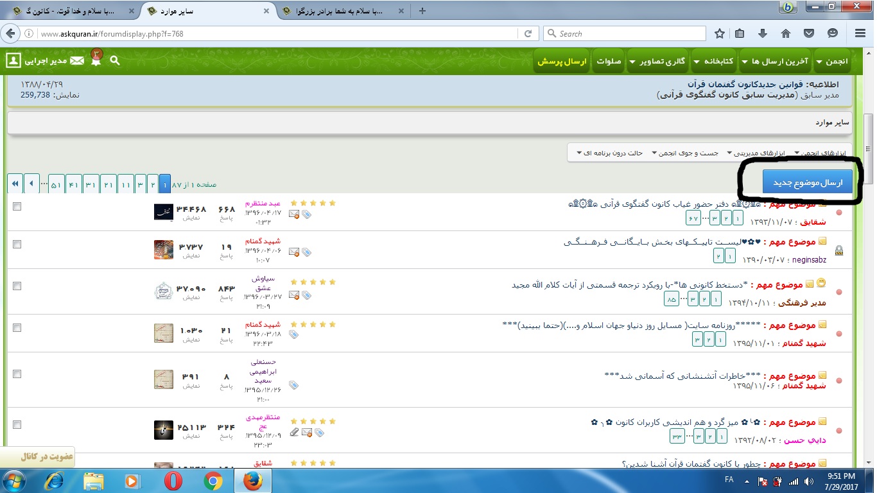Image resolution: width=877 pixels, height=493 pixels.
Task: Go to Firefox home page icon
Action: (x=786, y=33)
